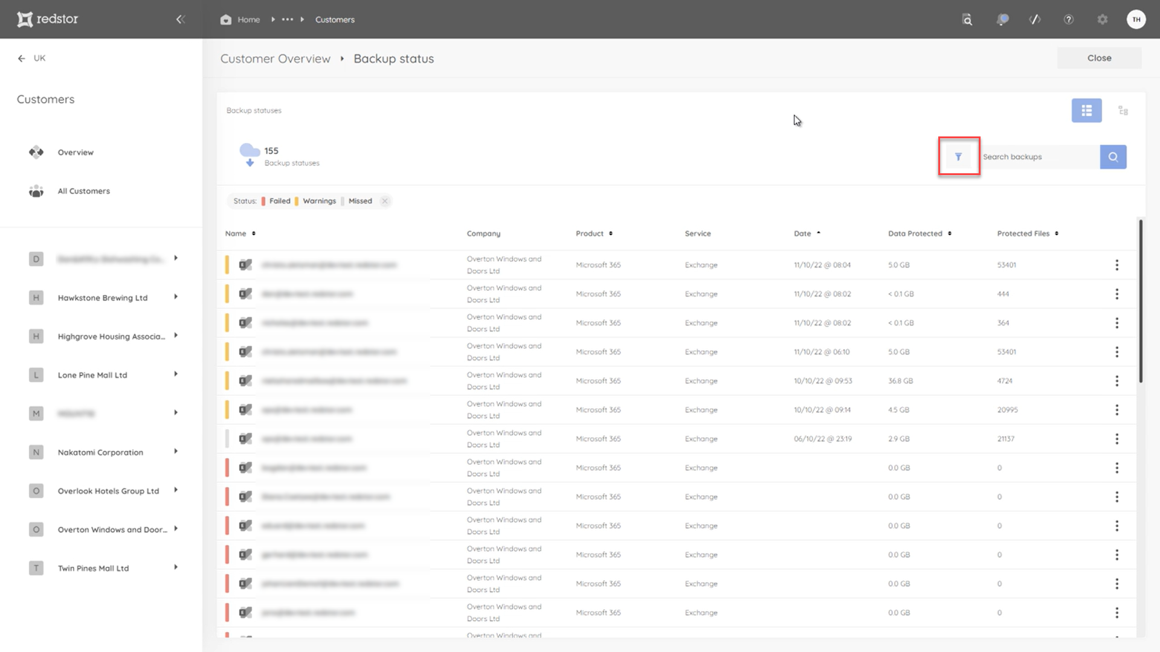This screenshot has width=1160, height=652.
Task: Expand Nakatomi Corporation customer
Action: coord(176,452)
